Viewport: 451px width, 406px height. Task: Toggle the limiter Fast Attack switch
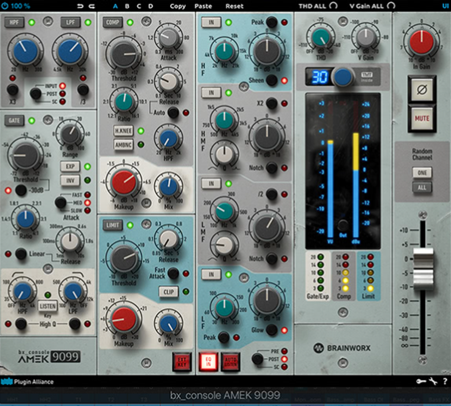click(x=173, y=273)
